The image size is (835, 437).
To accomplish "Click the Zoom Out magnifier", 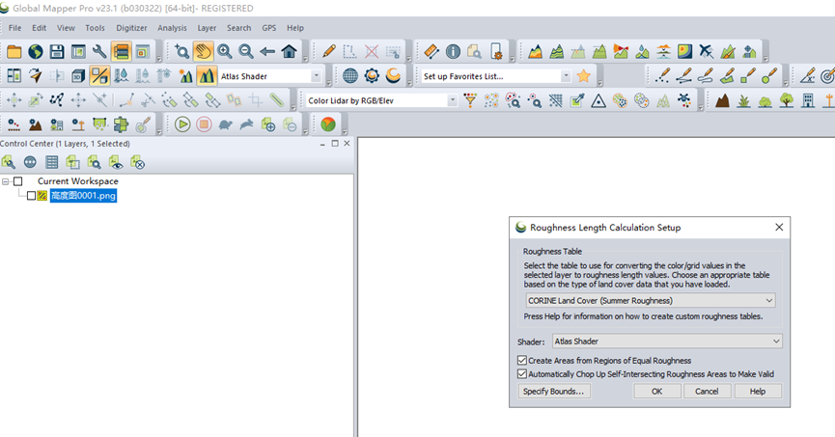I will coord(245,52).
